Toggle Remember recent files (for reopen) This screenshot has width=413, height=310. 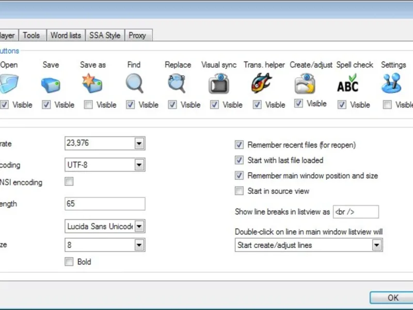[239, 145]
